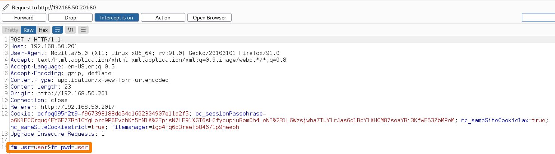
Task: Click the Referer header line
Action: point(62,107)
